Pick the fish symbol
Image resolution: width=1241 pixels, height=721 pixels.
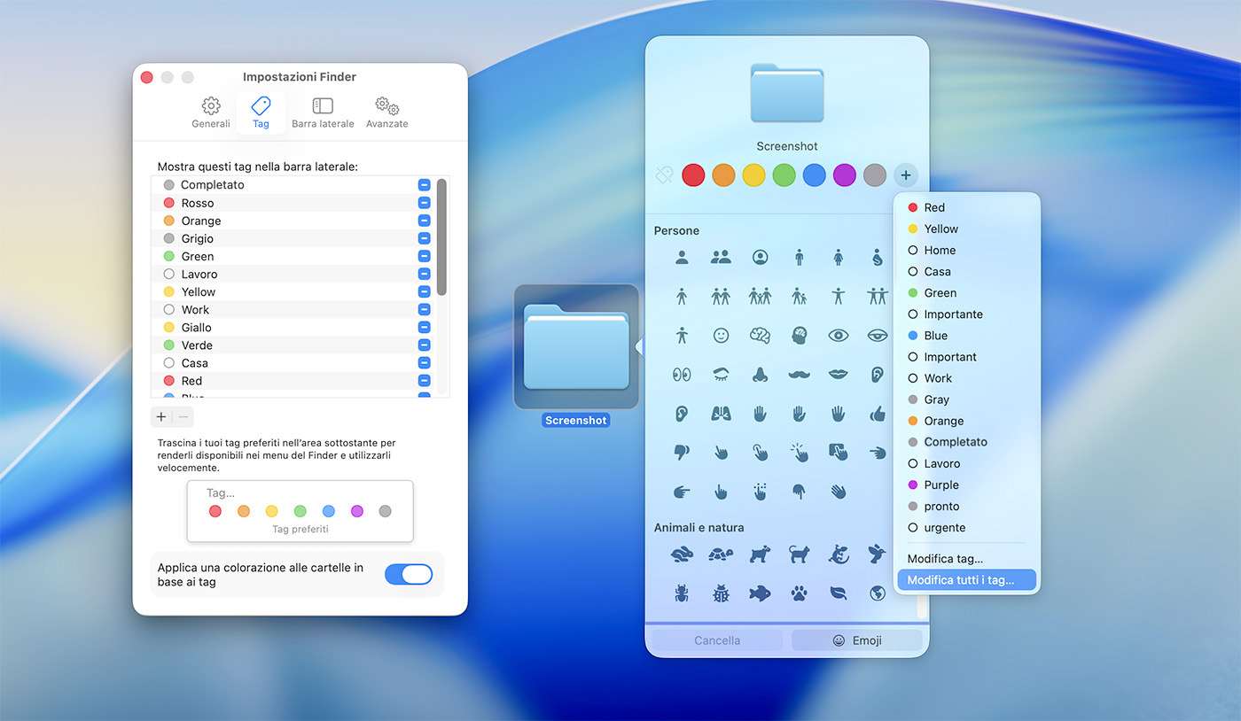click(x=760, y=593)
